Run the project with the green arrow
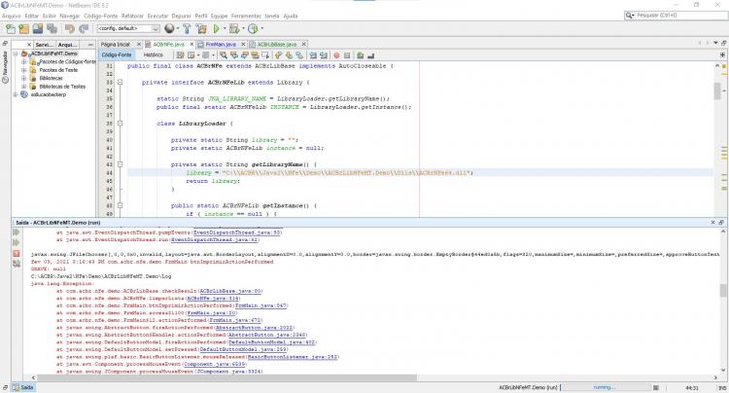This screenshot has height=393, width=729. tap(216, 29)
